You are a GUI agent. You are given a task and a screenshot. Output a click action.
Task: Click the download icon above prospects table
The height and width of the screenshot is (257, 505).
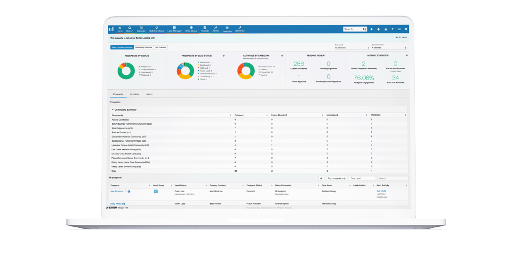point(321,178)
